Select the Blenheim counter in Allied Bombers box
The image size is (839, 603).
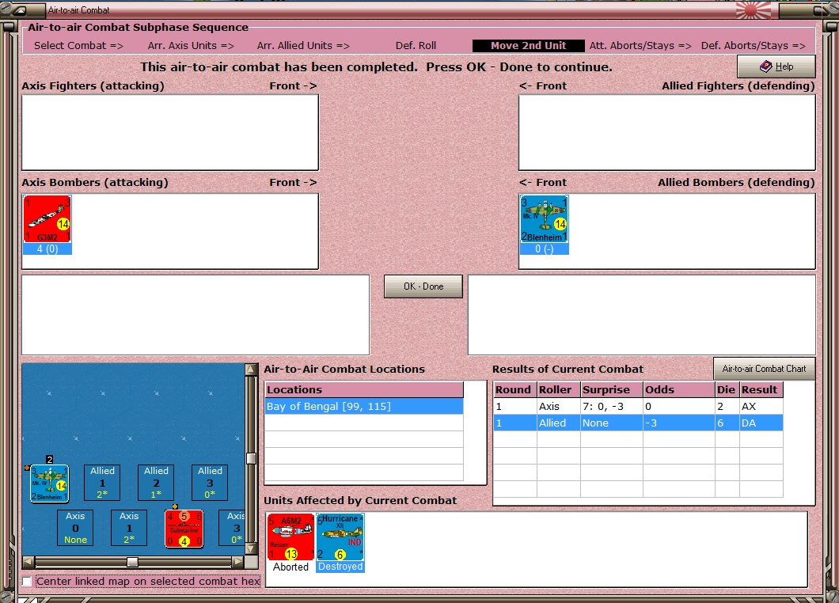click(x=545, y=219)
